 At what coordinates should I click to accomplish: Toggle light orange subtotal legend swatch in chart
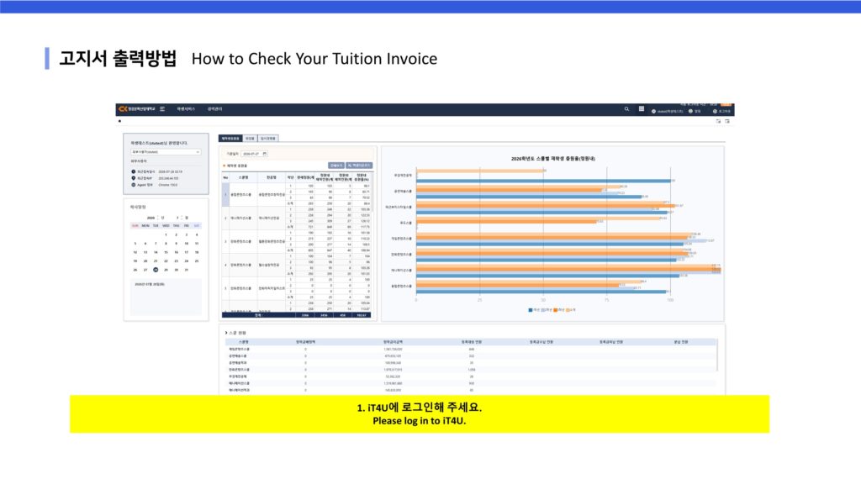pos(568,310)
